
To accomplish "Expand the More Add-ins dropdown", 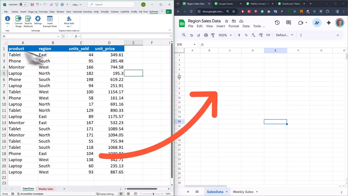I will [x=69, y=21].
